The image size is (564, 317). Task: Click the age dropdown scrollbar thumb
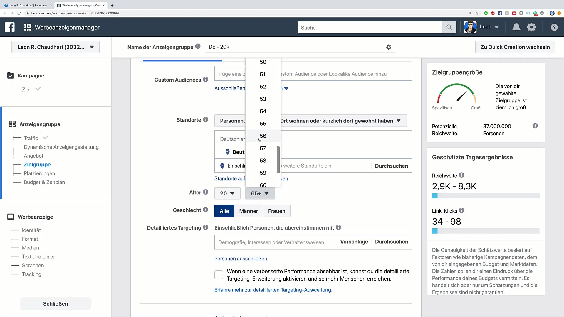click(x=278, y=160)
